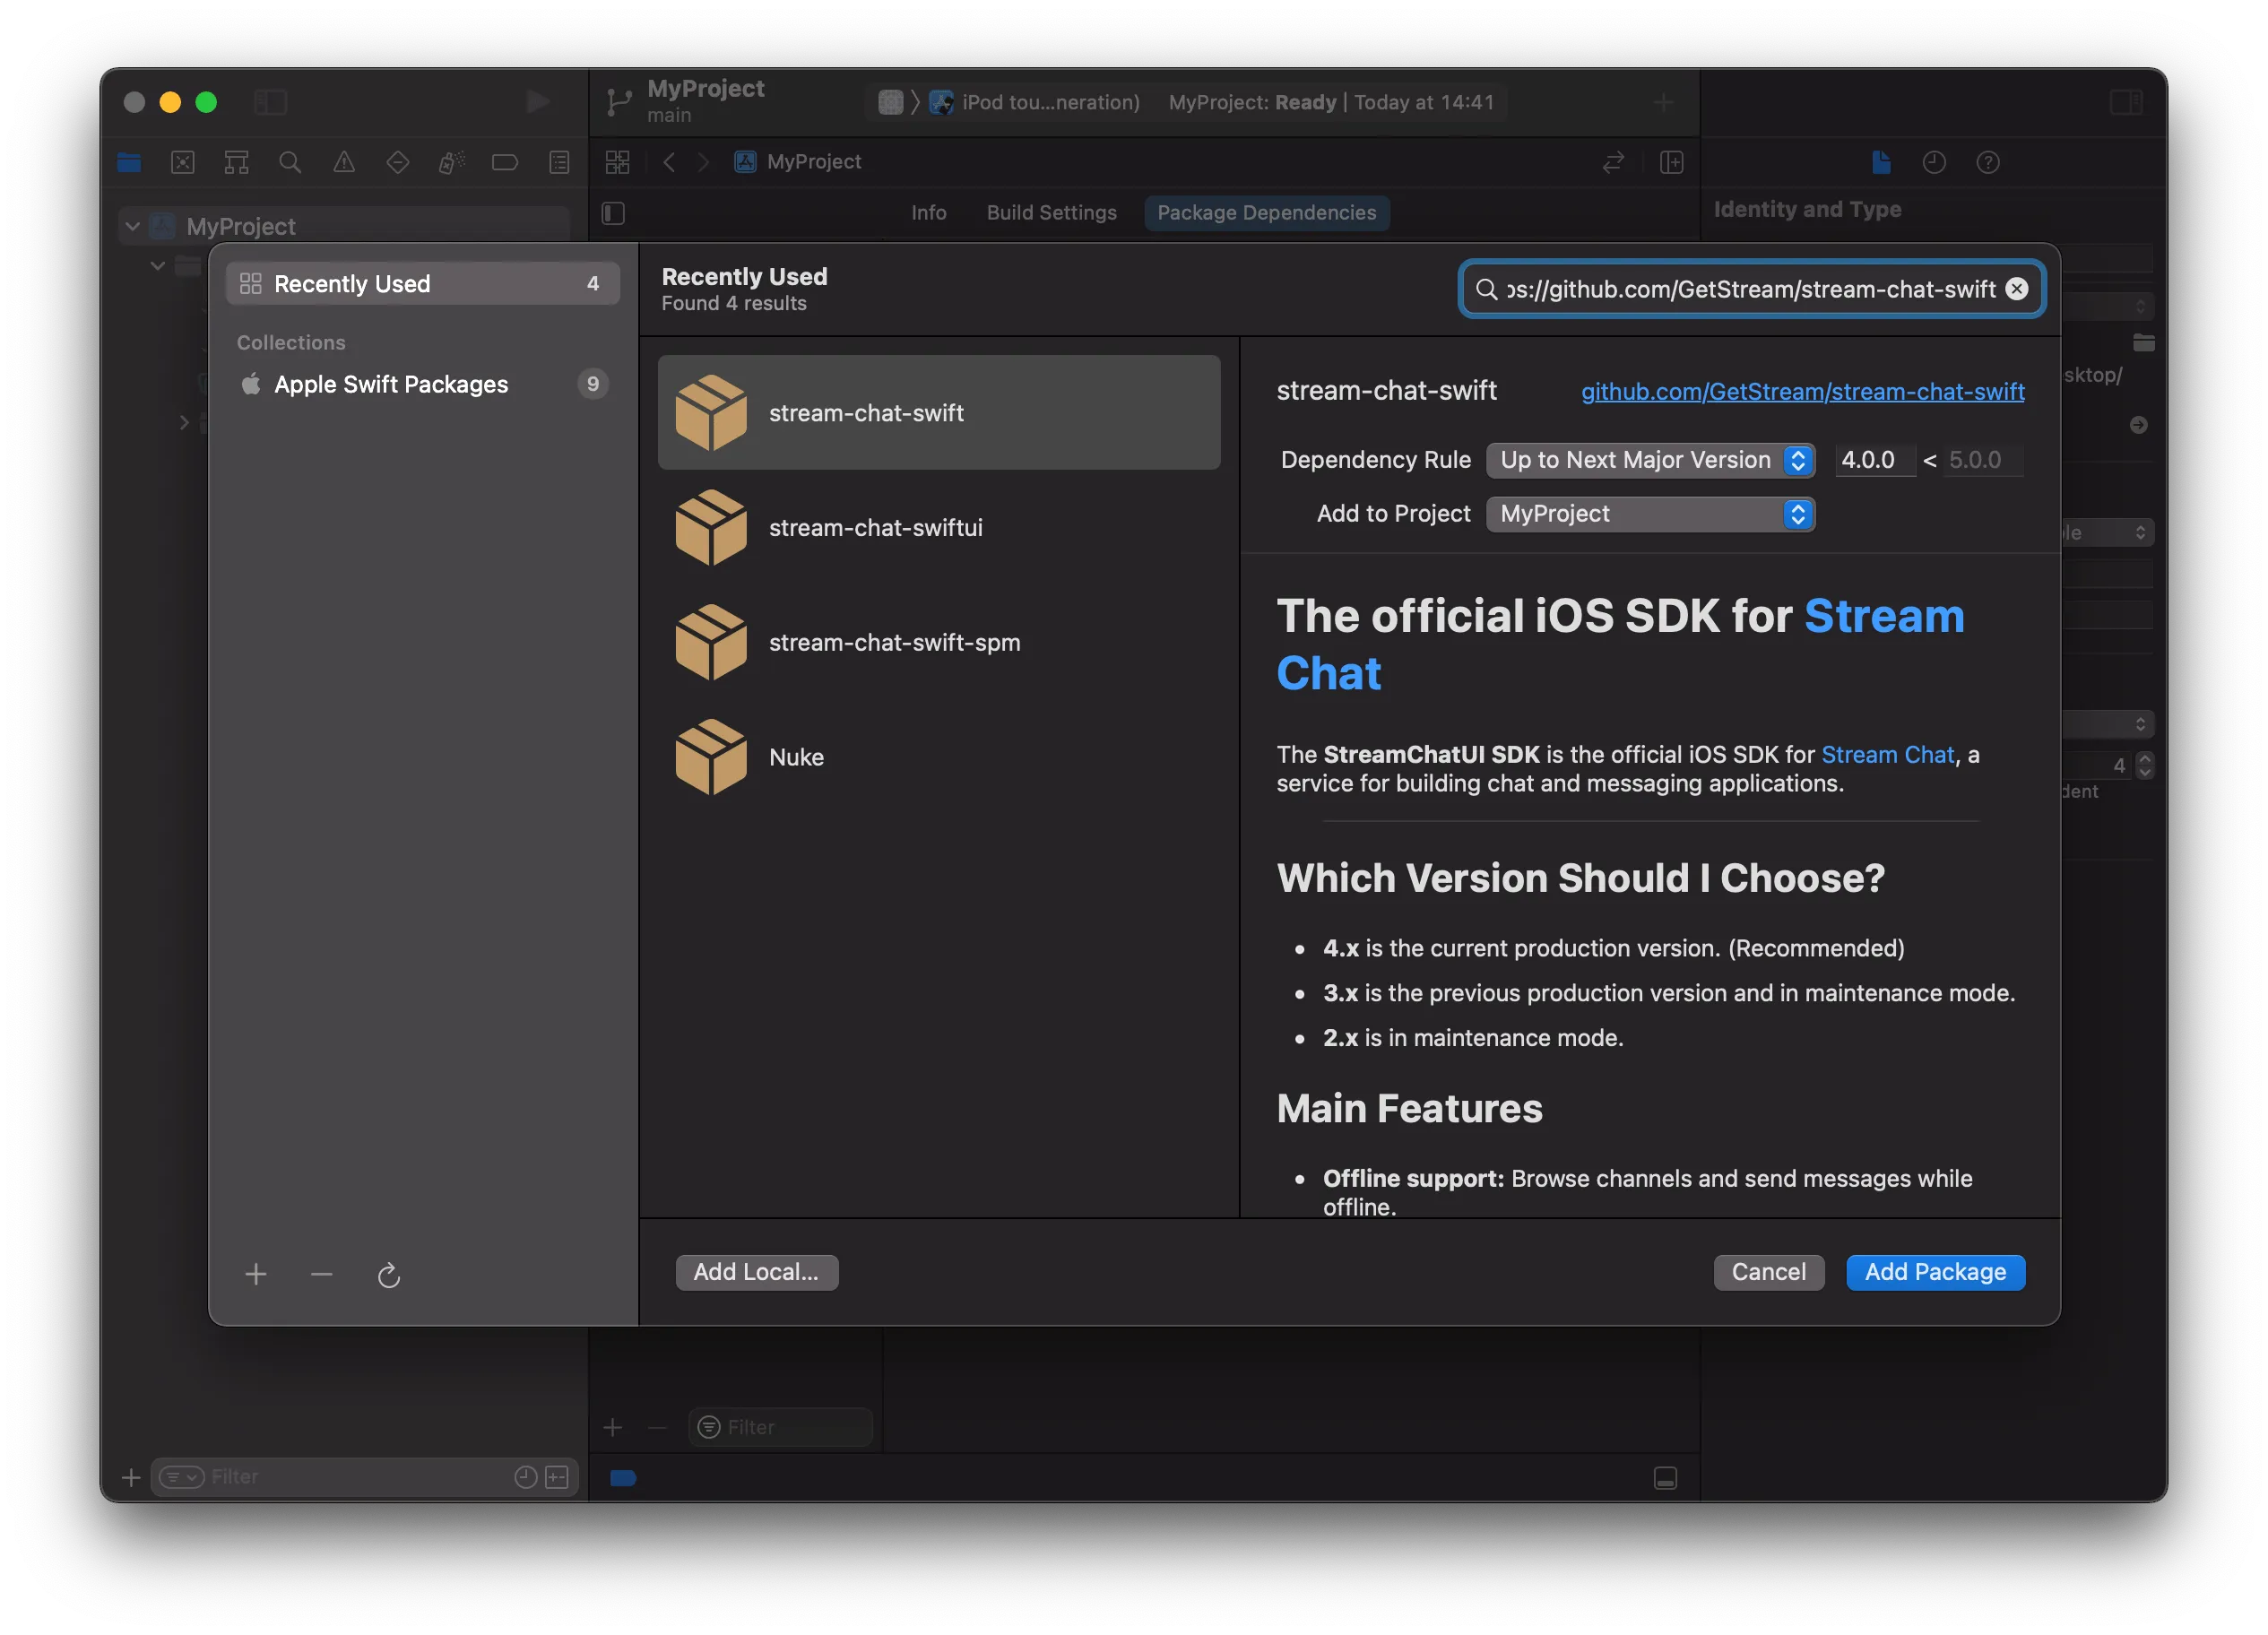This screenshot has width=2268, height=1635.
Task: Click the Package Dependencies tab
Action: tap(1264, 210)
